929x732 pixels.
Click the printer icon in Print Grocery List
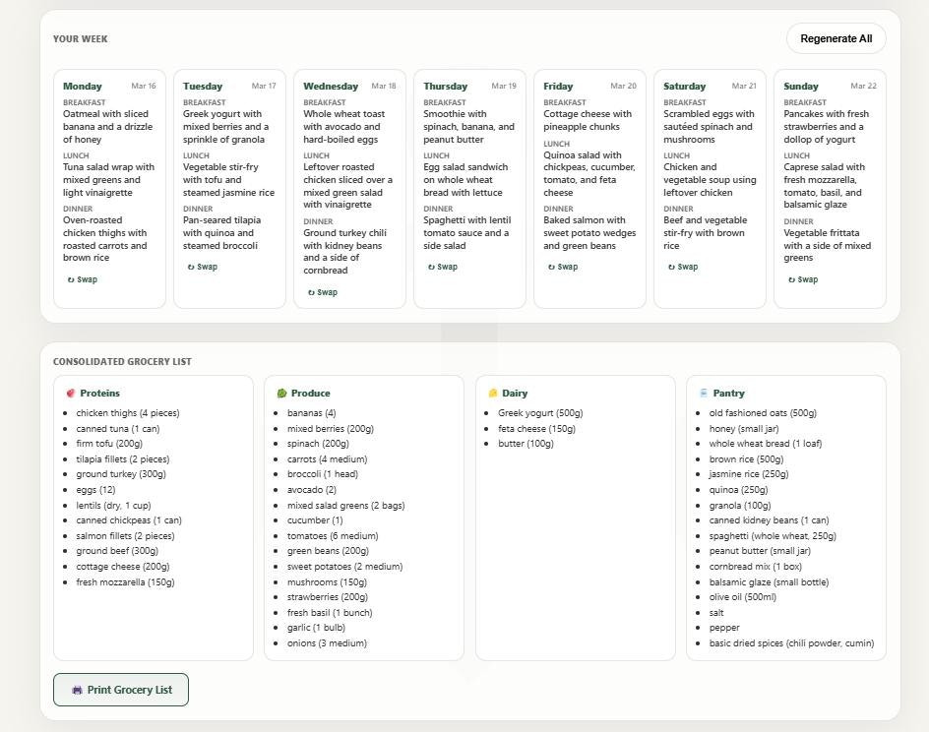pyautogui.click(x=77, y=690)
